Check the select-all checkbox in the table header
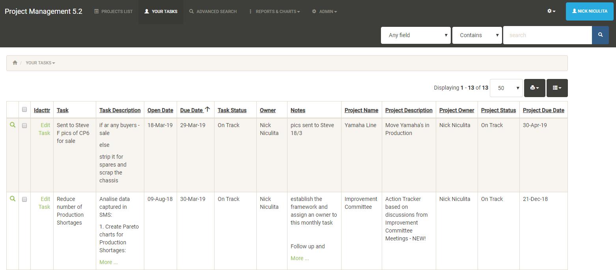 (x=24, y=109)
